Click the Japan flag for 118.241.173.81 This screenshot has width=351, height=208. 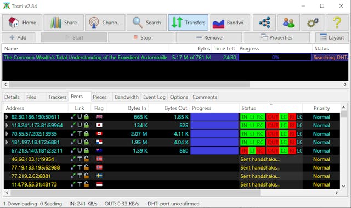pos(99,125)
